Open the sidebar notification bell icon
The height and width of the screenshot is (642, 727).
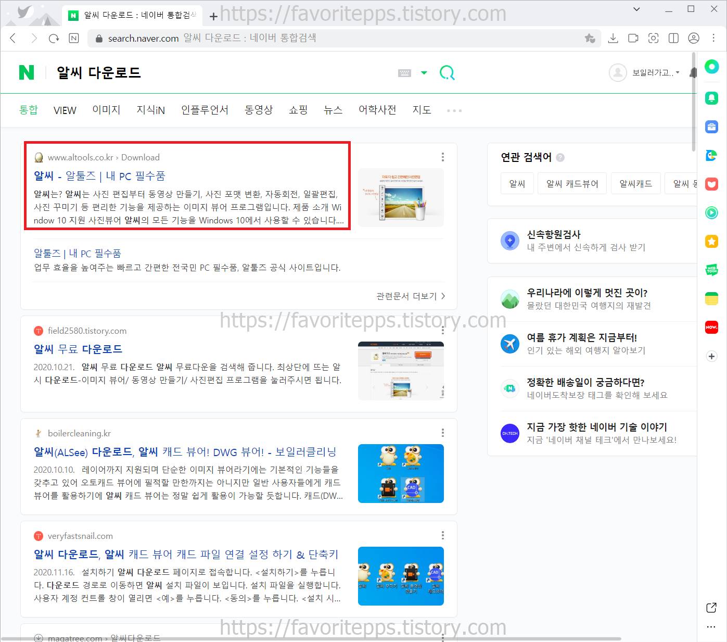711,97
